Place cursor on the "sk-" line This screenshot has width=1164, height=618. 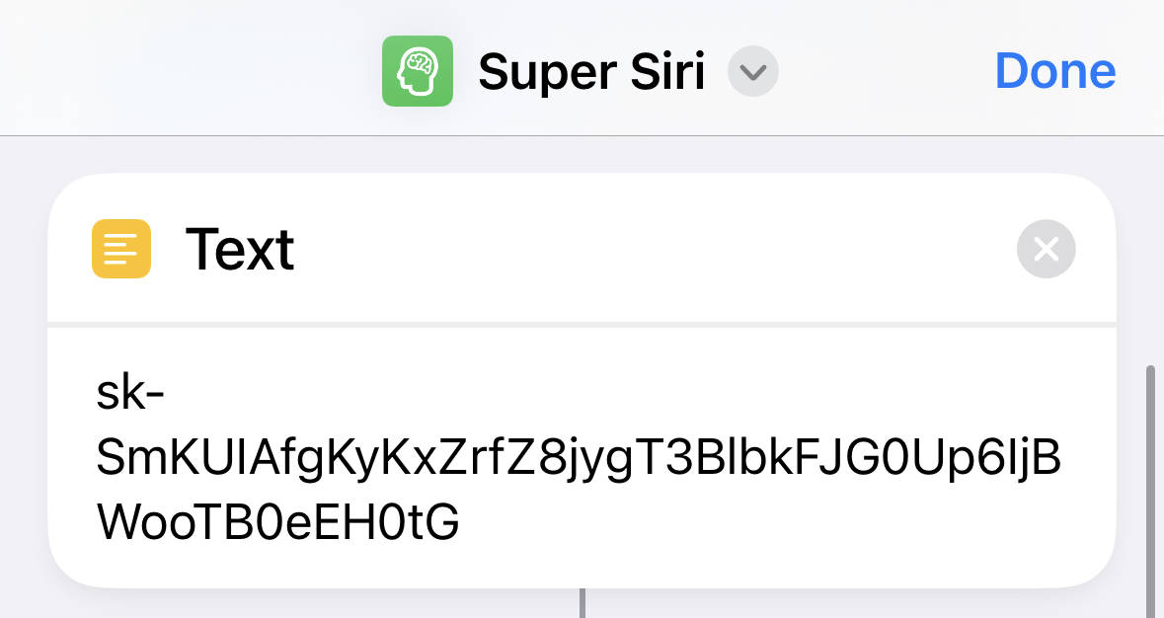[x=130, y=394]
